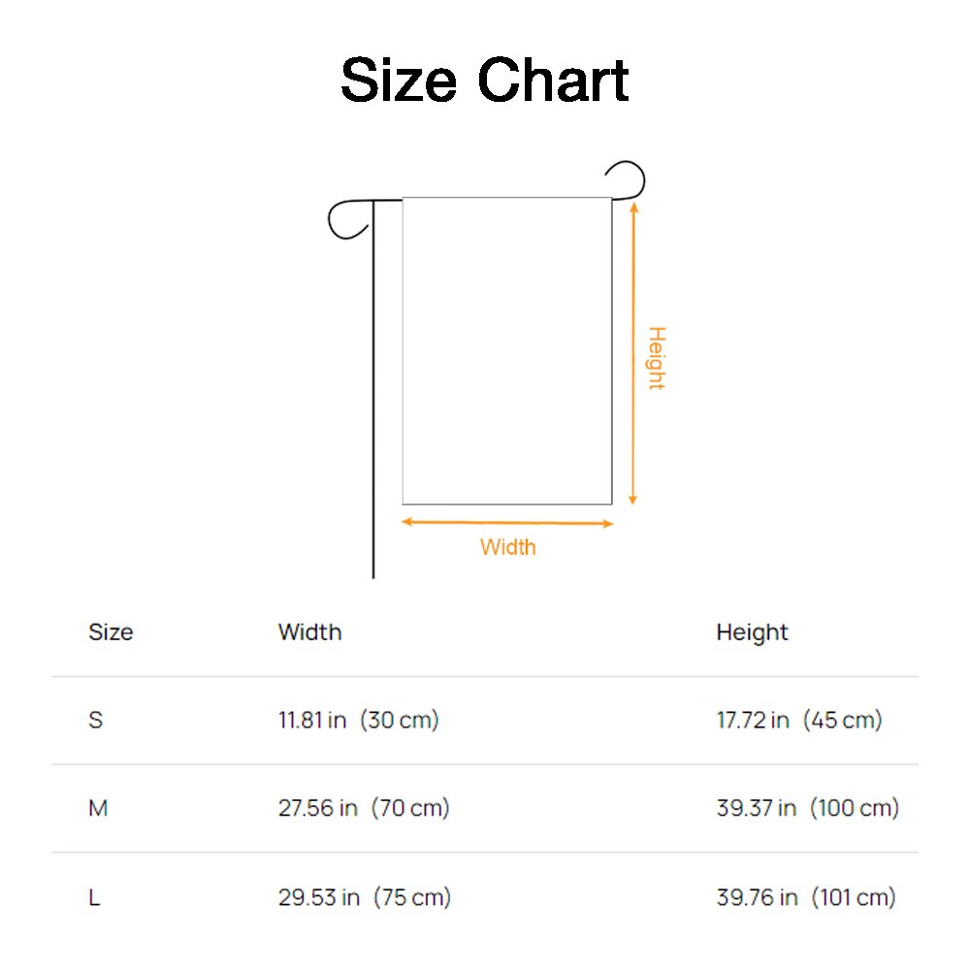Viewport: 970px width, 970px height.
Task: Click the orange Height label in diagram
Action: (x=657, y=358)
